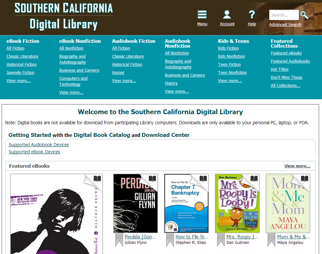Screen dimensions: 322x254
Task: Click View more under eBook Nonfiction
Action: pos(71,92)
